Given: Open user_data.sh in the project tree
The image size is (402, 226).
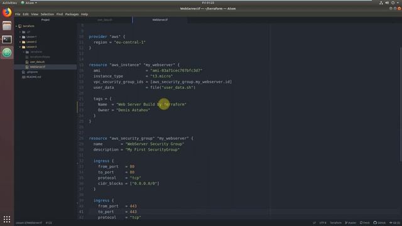Looking at the screenshot, I should [x=37, y=62].
